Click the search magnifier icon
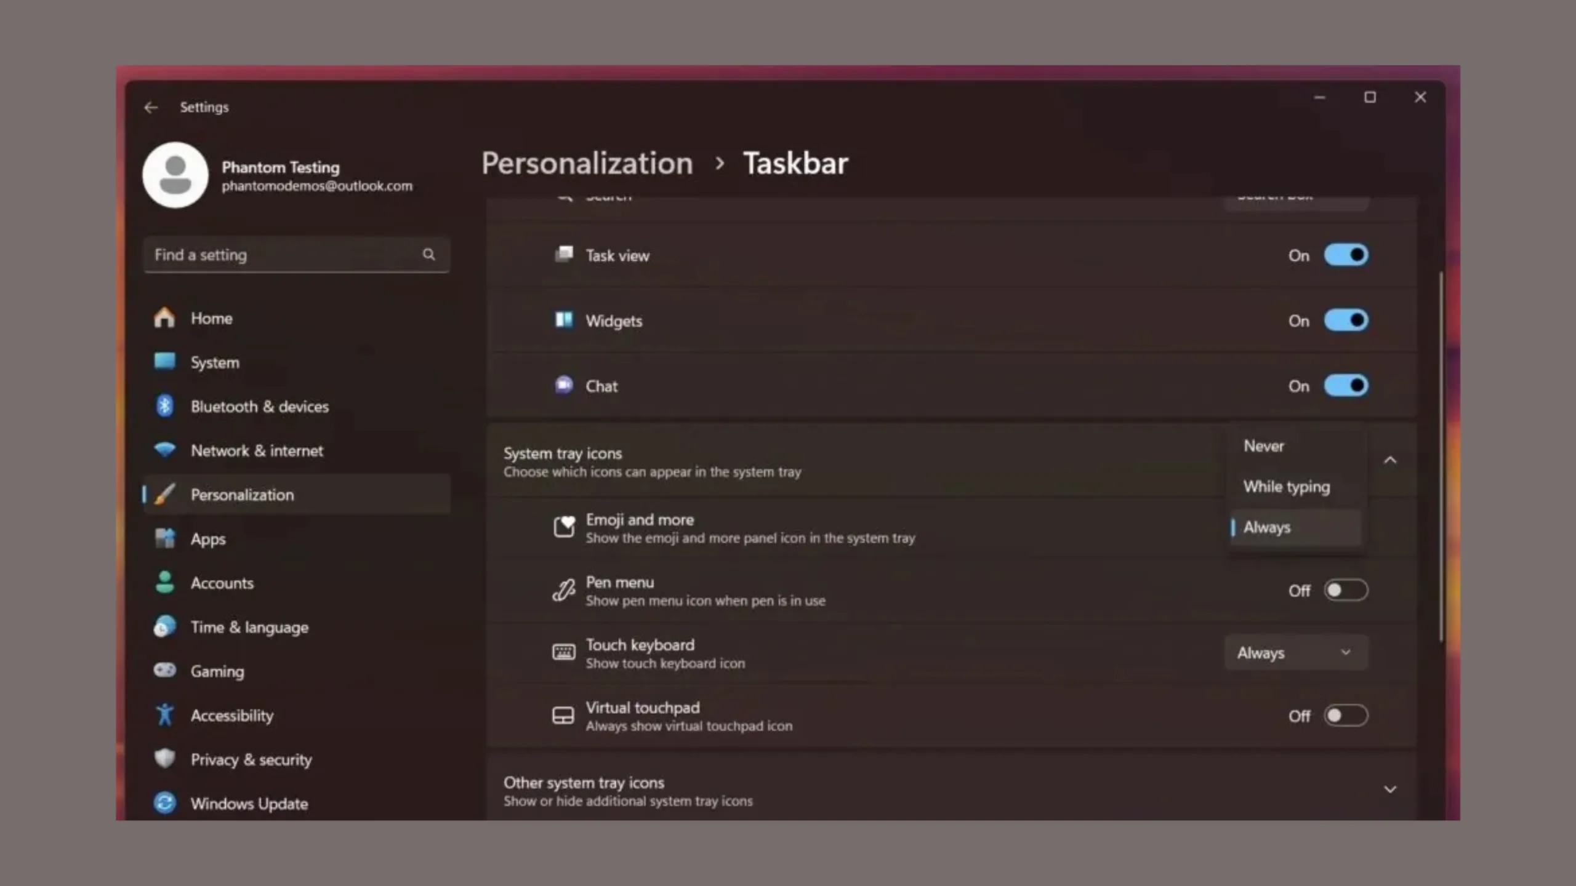1576x886 pixels. 429,254
